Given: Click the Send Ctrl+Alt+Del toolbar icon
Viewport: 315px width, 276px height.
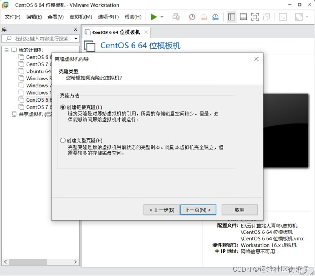Looking at the screenshot, I should [176, 17].
